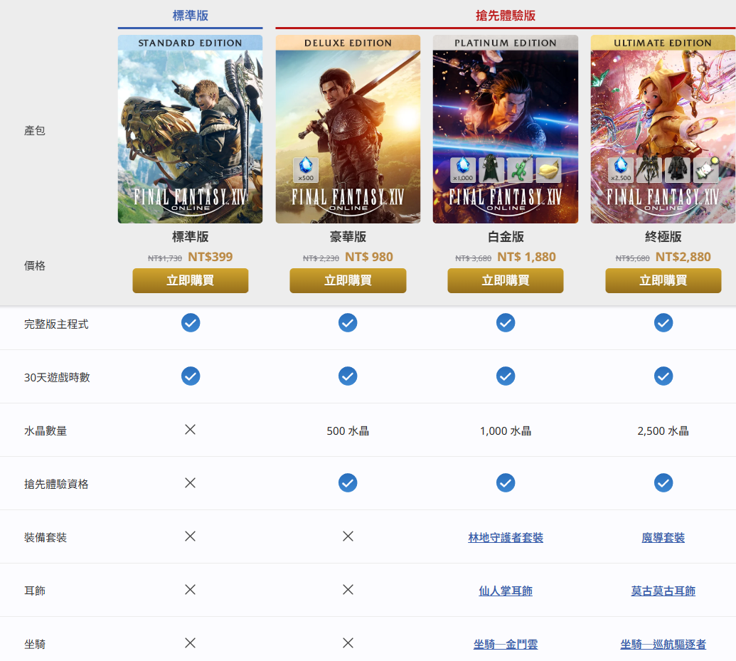Click the 裝備套裝 X mark for 標準版
This screenshot has height=661, width=736.
(190, 536)
